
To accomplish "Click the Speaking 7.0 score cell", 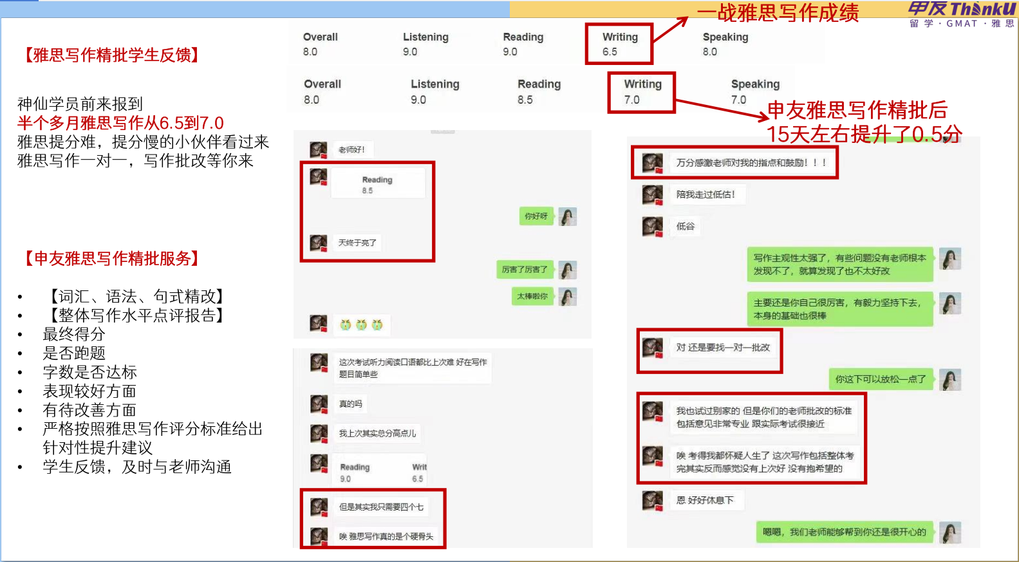I will (x=755, y=92).
